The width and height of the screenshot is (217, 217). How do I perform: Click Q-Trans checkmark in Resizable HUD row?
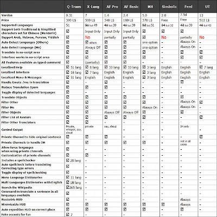click(68, 199)
